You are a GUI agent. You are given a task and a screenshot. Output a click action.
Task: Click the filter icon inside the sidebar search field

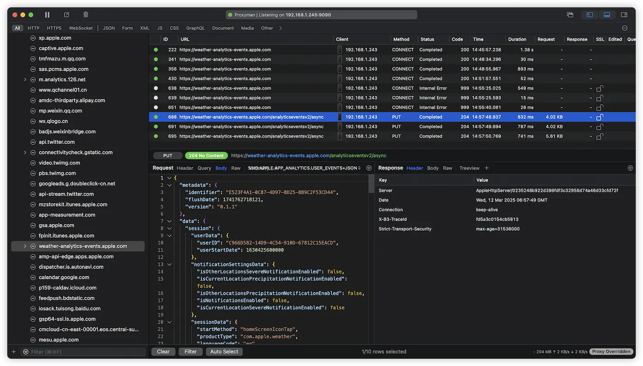point(26,352)
